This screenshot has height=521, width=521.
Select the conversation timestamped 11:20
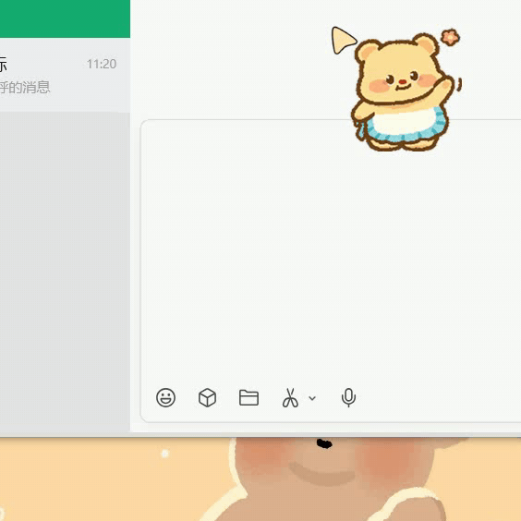65,75
